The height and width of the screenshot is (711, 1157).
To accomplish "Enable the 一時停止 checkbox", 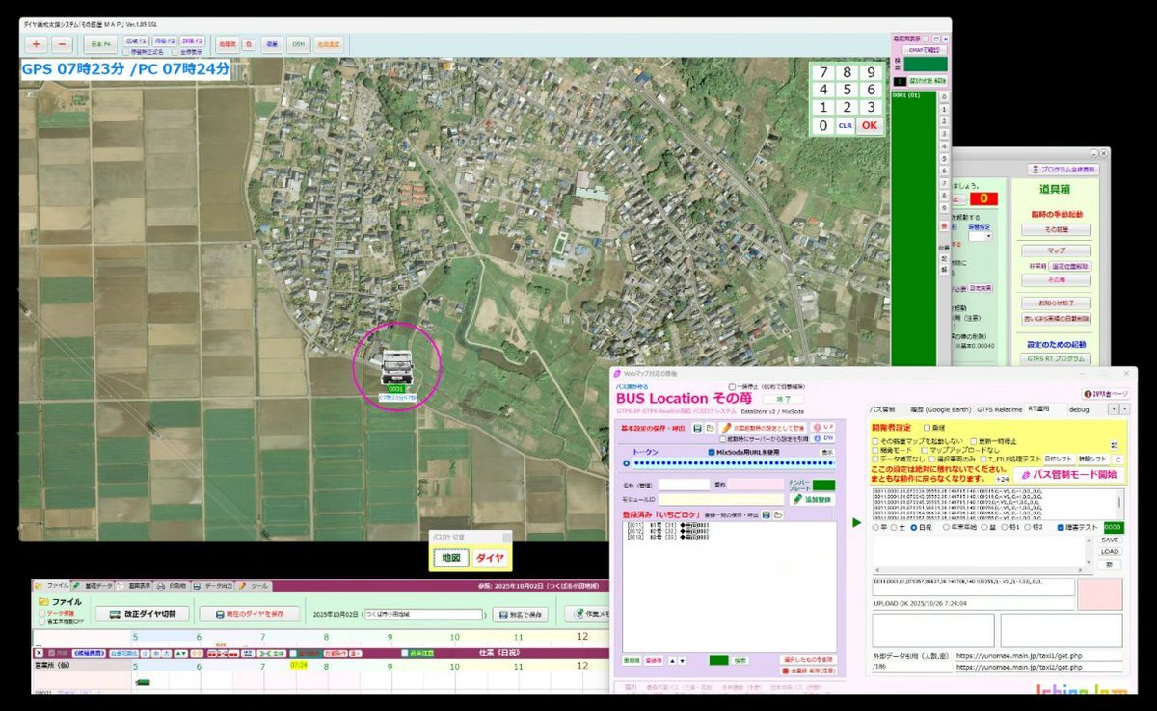I will click(732, 386).
